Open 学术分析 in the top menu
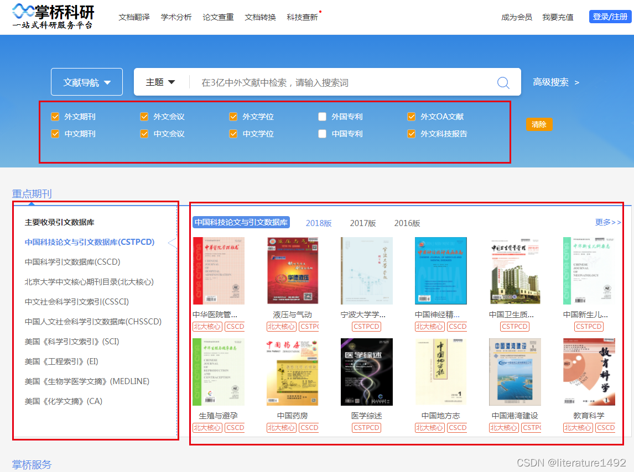Screen dimensions: 634x472 pyautogui.click(x=176, y=17)
